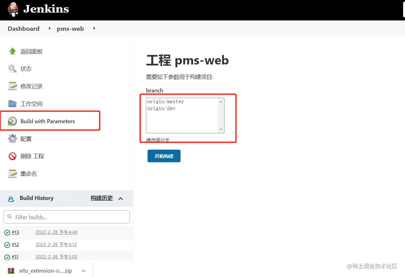Click the red prohibition icon for 删除 工程
405x277 pixels.
[x=13, y=156]
